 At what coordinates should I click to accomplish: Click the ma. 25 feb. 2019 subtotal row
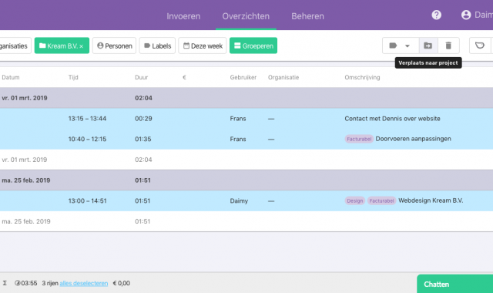pyautogui.click(x=246, y=221)
